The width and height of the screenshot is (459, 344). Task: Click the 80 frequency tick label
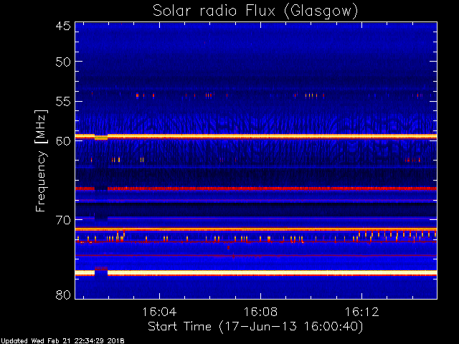(63, 295)
